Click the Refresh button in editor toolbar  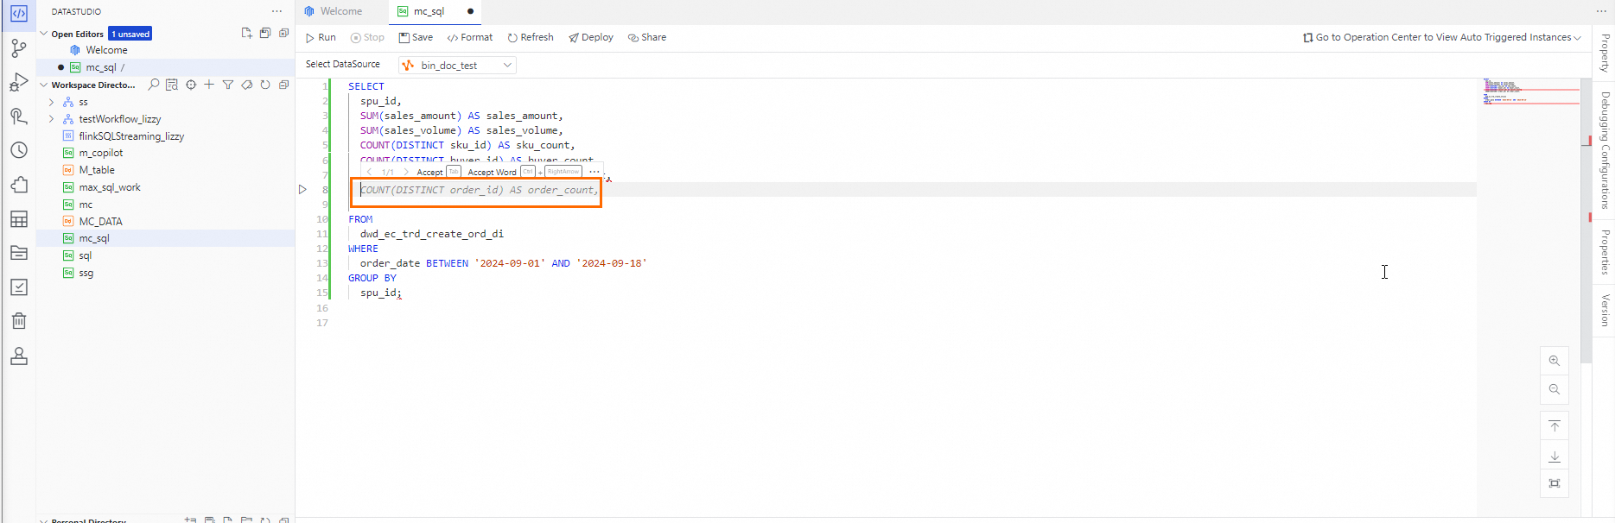[531, 37]
